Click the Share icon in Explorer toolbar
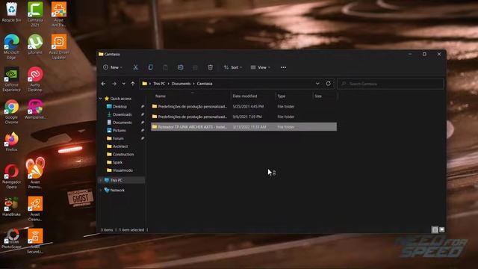 [195, 67]
